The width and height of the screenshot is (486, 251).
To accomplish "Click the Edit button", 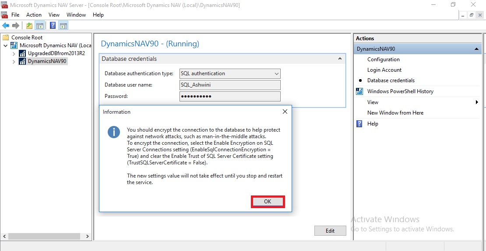I will 330,230.
